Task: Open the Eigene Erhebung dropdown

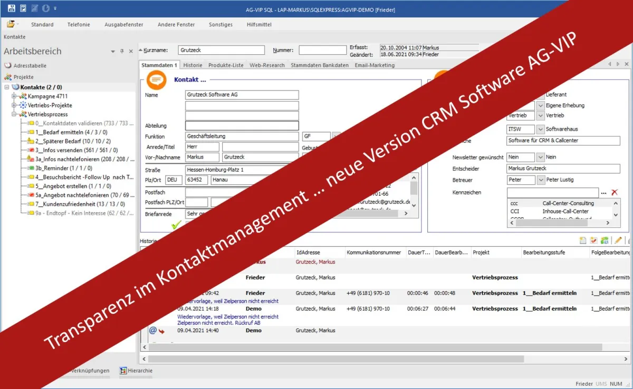Action: coord(540,106)
